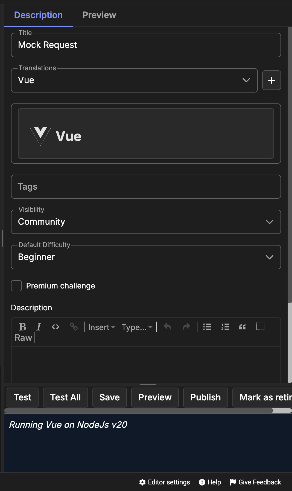Add a blockquote with the quote icon

click(243, 327)
